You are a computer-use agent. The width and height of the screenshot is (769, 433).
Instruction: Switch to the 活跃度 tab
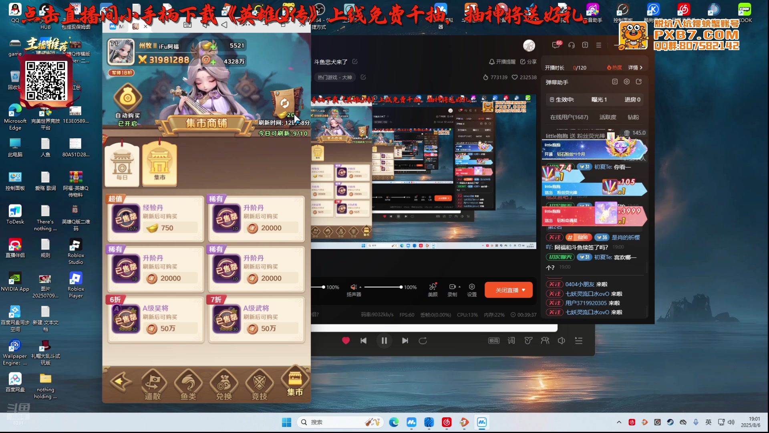tap(608, 117)
